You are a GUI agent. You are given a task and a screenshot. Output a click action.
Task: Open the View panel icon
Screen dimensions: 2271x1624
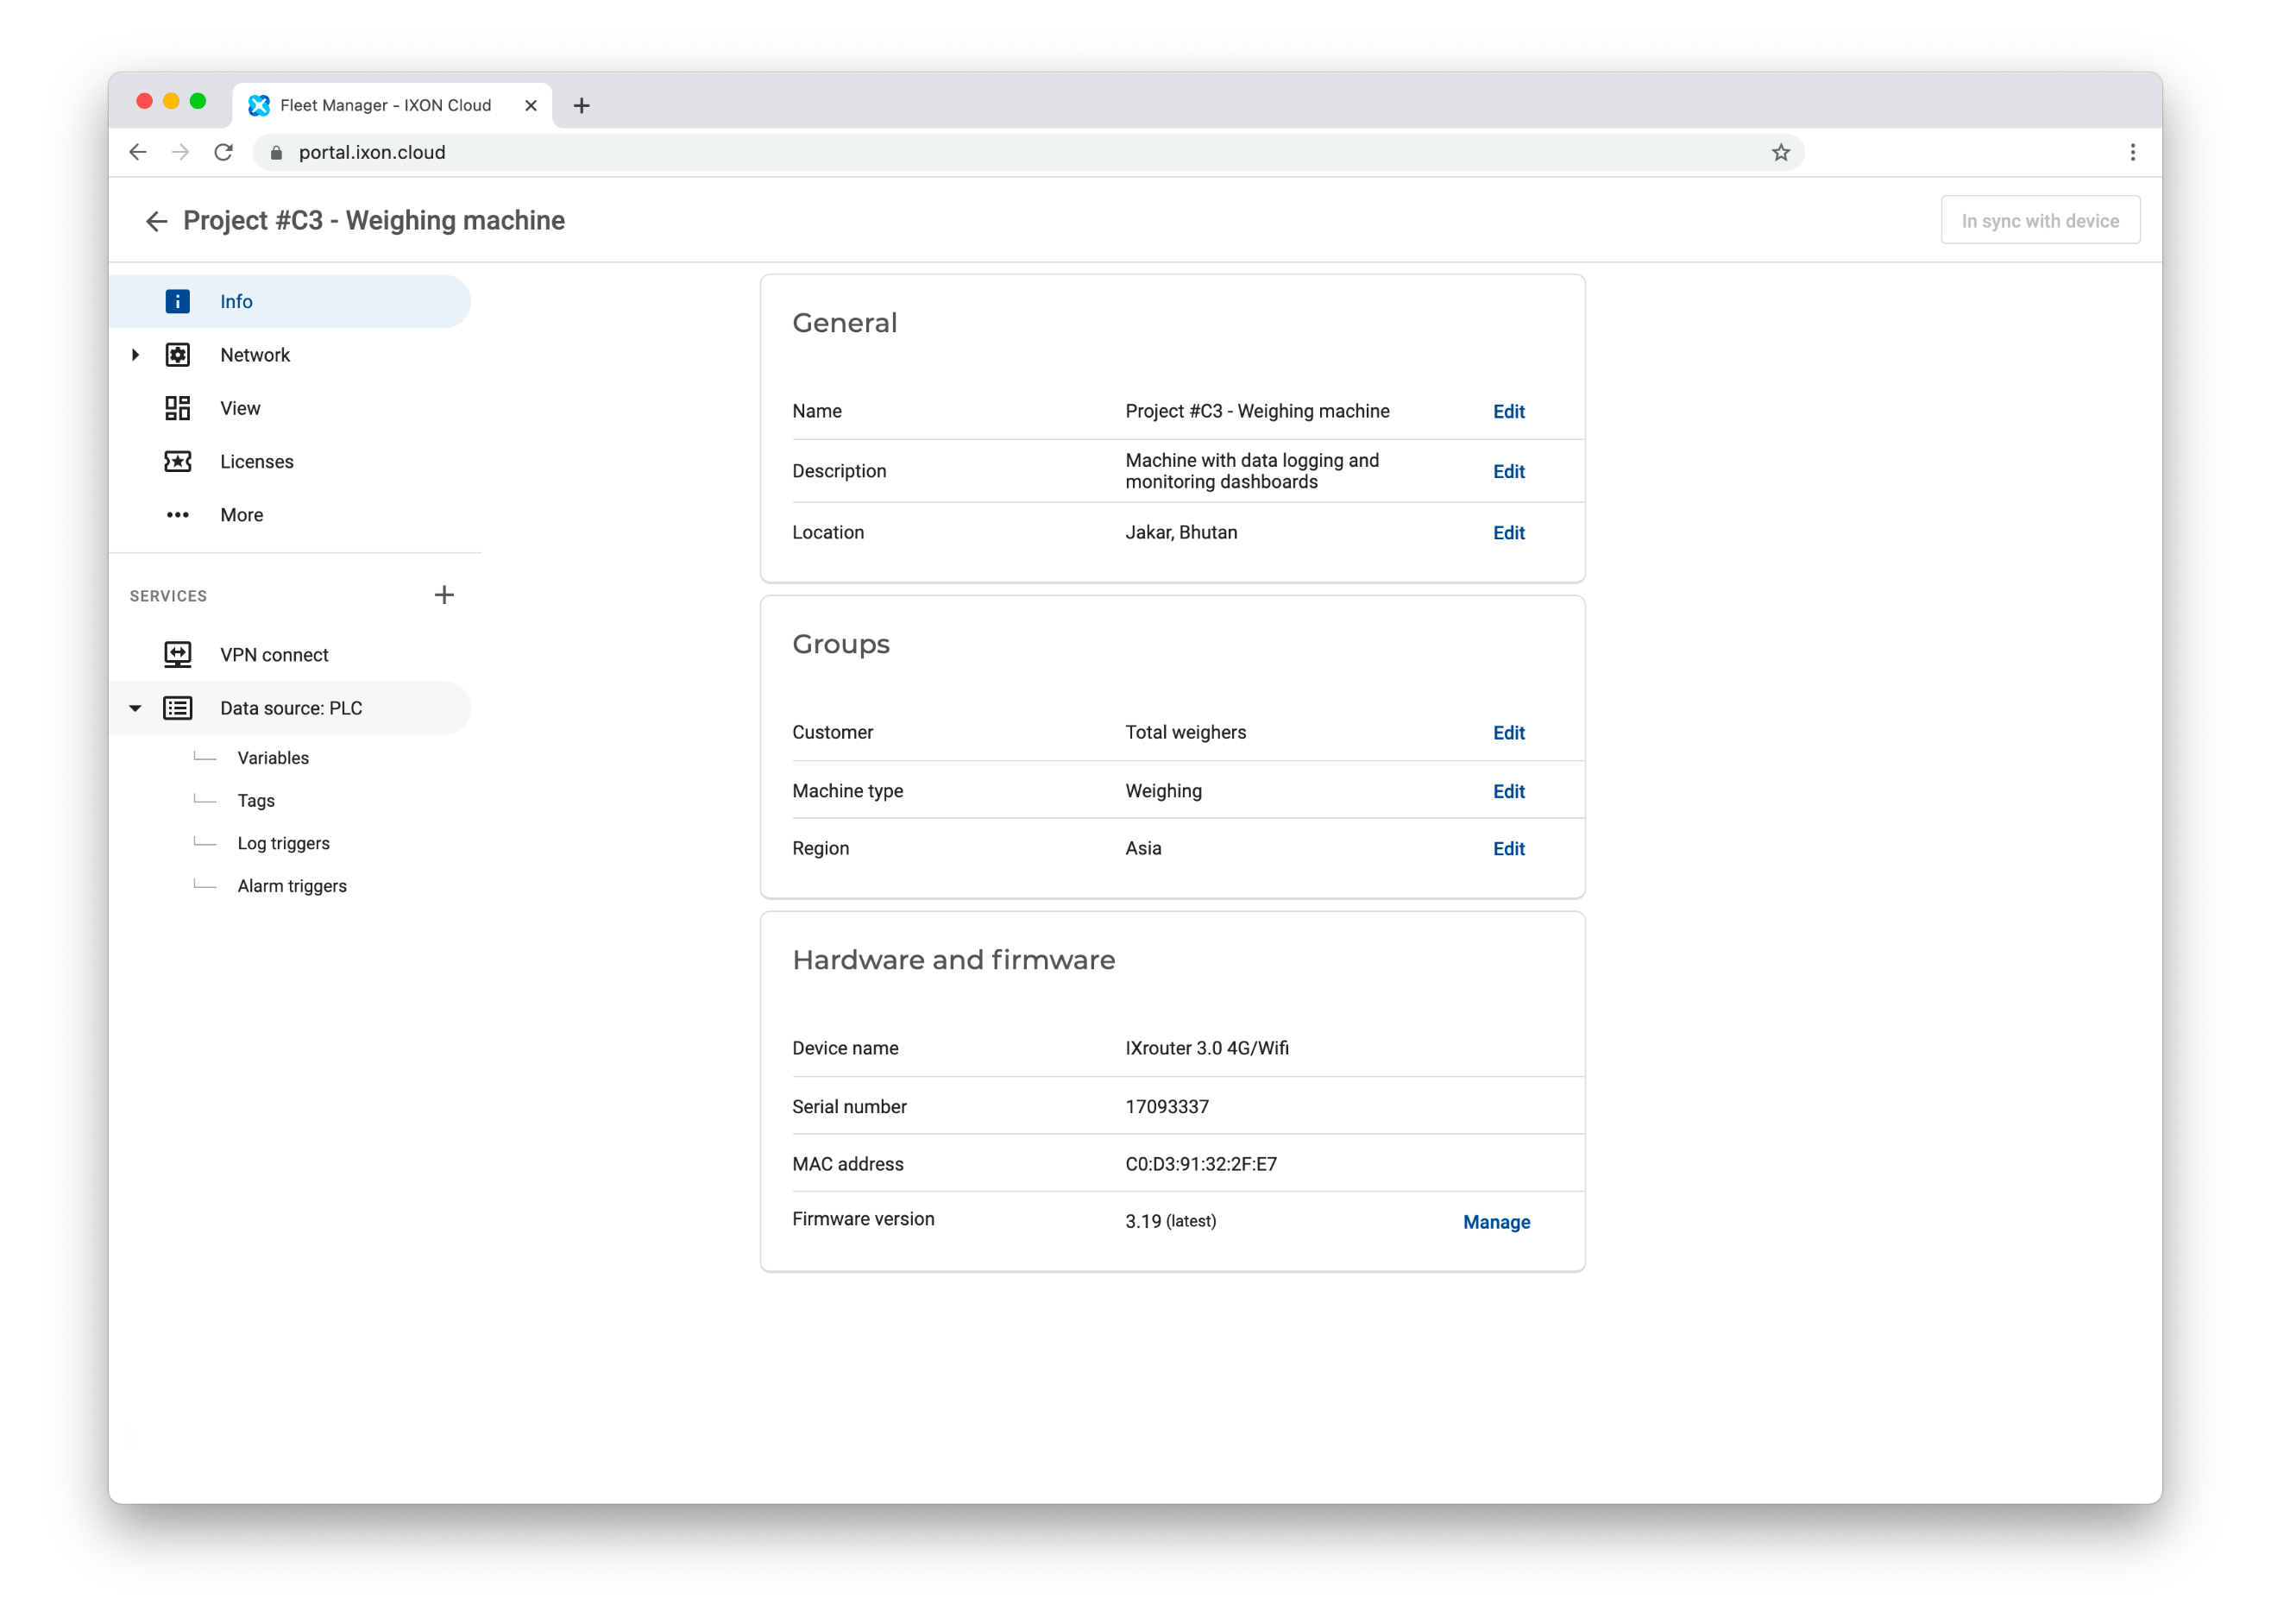tap(177, 408)
